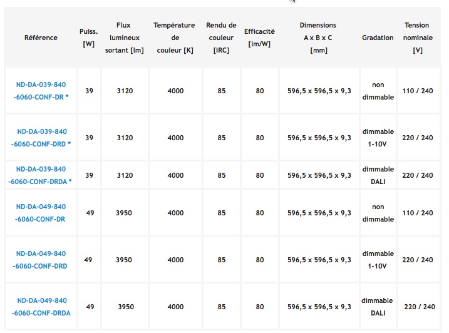This screenshot has height=333, width=449.
Task: Click efficacy value 80 in 049 CONF-DRD row
Action: click(260, 260)
